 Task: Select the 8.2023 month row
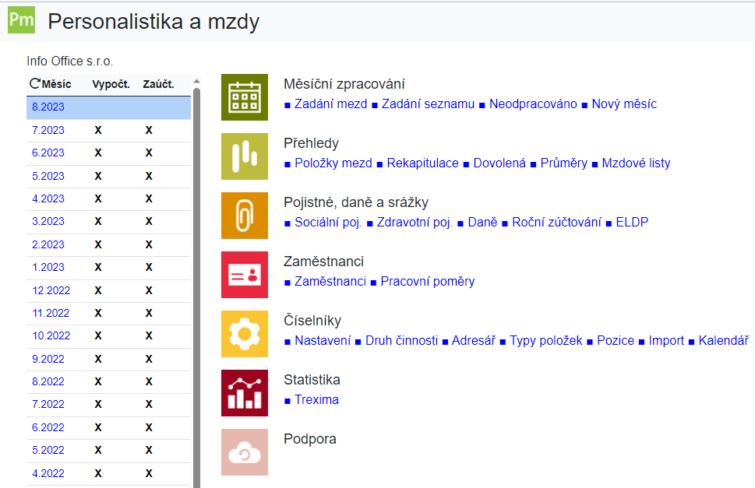coord(48,107)
